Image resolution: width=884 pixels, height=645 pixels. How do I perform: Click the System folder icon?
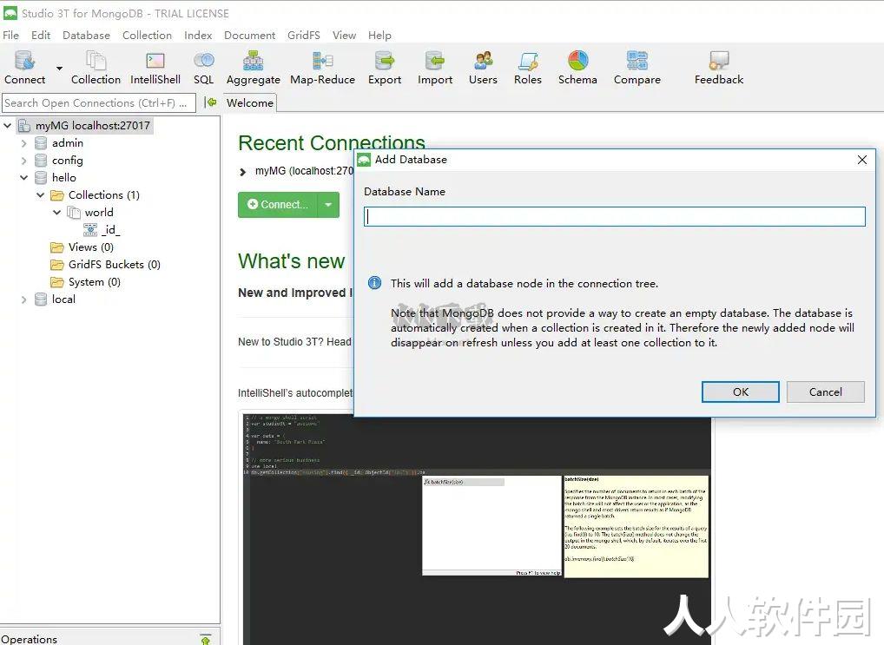pos(57,282)
